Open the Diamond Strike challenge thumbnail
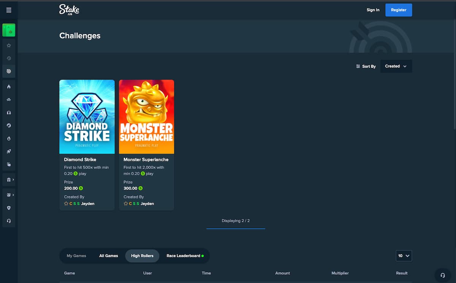Viewport: 456px width, 283px height. pyautogui.click(x=87, y=117)
